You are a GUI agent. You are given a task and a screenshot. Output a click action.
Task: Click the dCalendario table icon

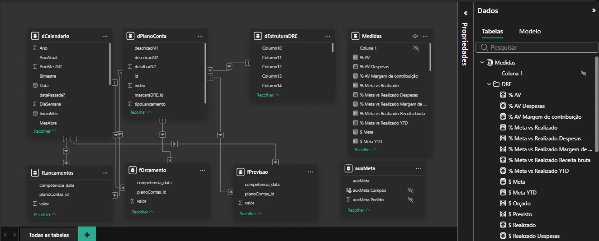(x=35, y=36)
